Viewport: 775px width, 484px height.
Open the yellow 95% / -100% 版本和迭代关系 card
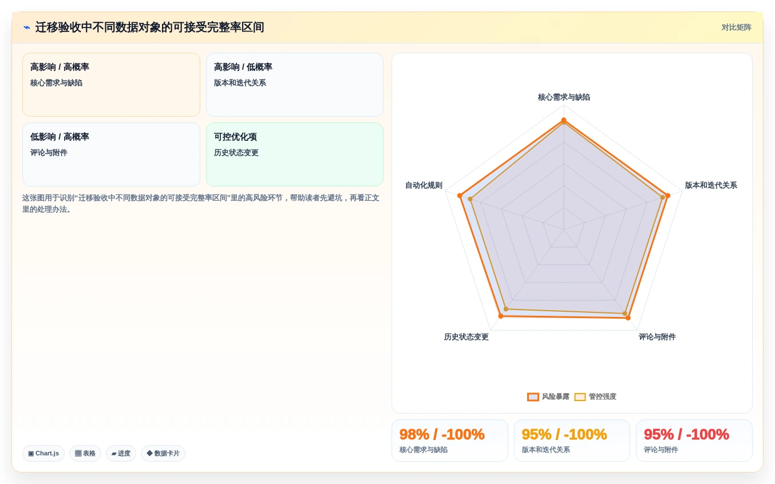pyautogui.click(x=572, y=441)
